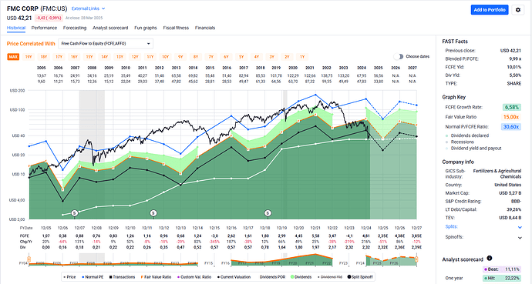Select the 1Y time range
Screen dimensions: 532x284
point(302,56)
